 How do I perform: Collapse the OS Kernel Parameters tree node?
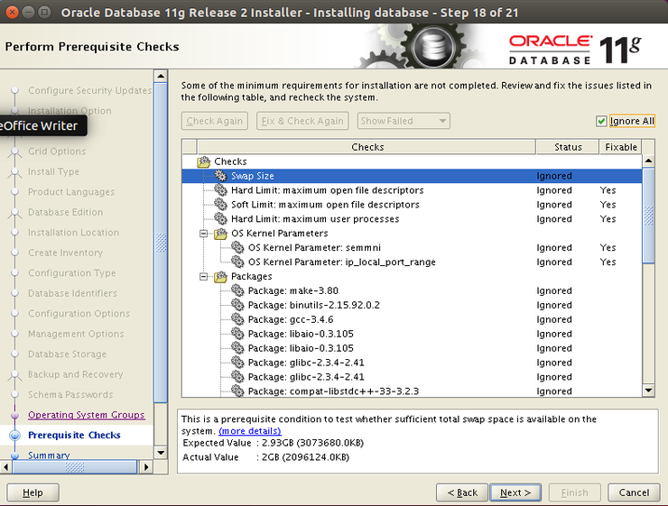[x=204, y=234]
